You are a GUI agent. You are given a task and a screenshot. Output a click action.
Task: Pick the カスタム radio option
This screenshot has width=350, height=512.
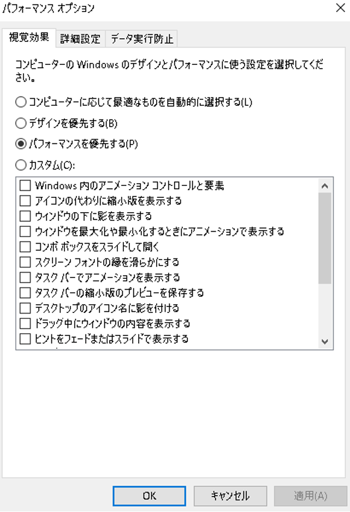[x=21, y=165]
